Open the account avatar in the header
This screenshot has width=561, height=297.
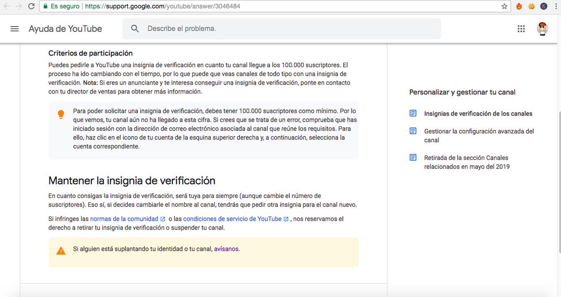pos(542,29)
